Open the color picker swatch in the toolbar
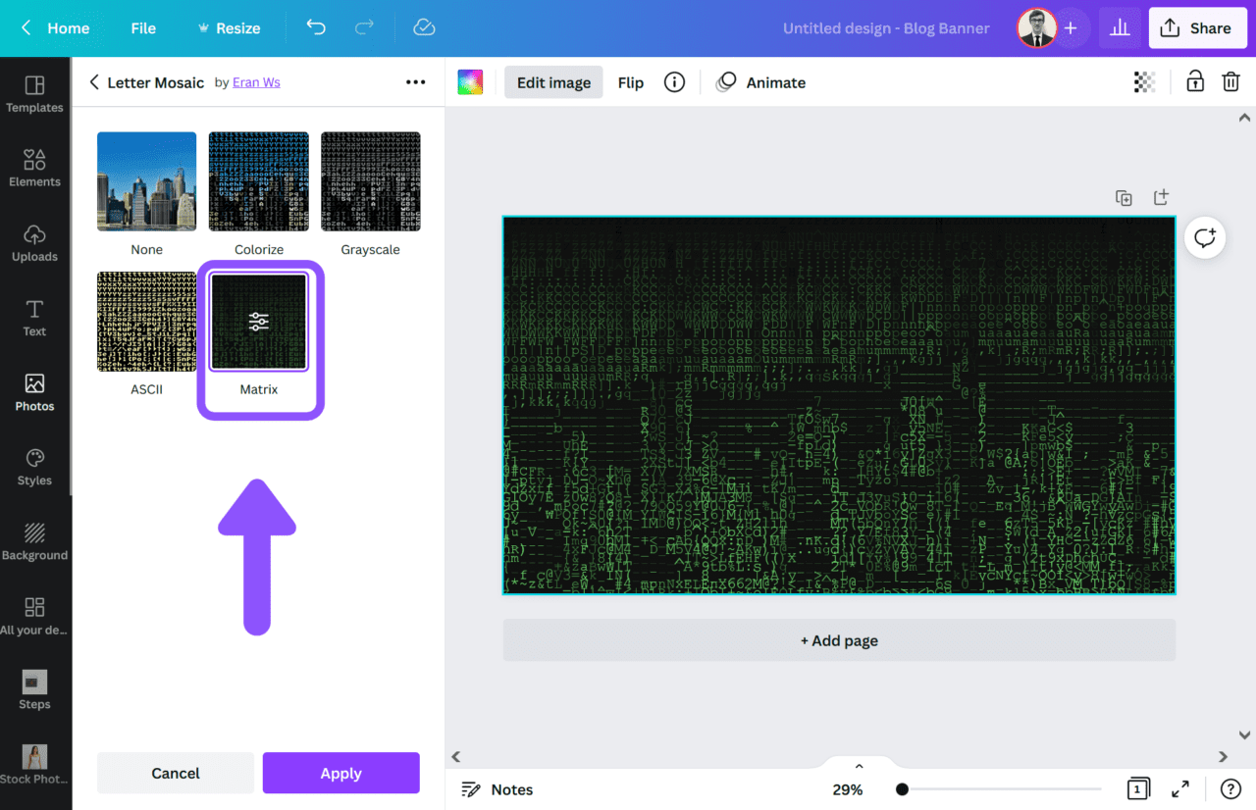Image resolution: width=1256 pixels, height=810 pixels. pos(470,82)
